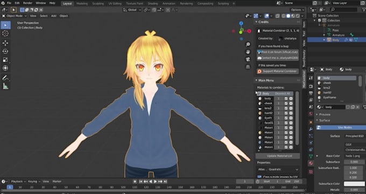Open Material properties tab icon
The height and width of the screenshot is (194, 366).
[x=311, y=163]
